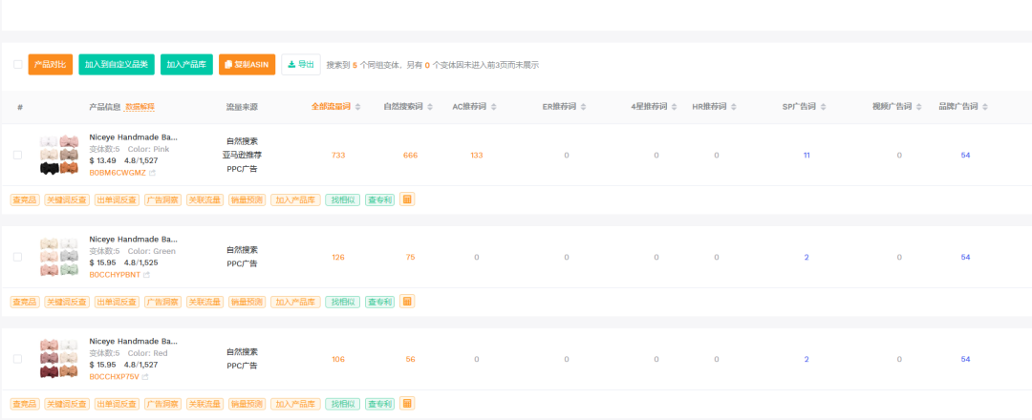Image resolution: width=1032 pixels, height=420 pixels.
Task: Click 查专利 tag for B0BM6CWGMZ
Action: [x=379, y=199]
